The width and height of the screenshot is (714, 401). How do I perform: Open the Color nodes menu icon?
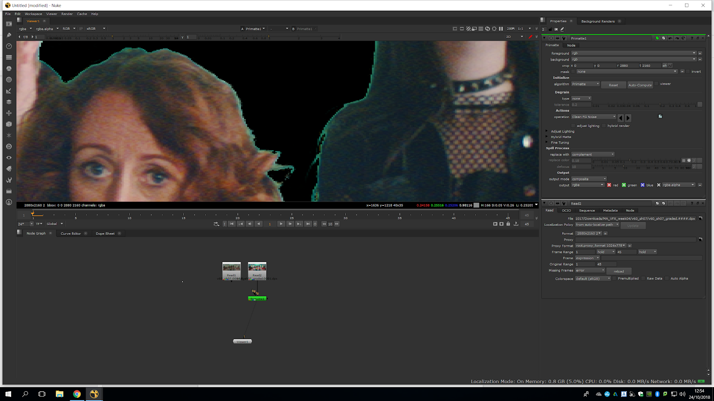coord(9,69)
